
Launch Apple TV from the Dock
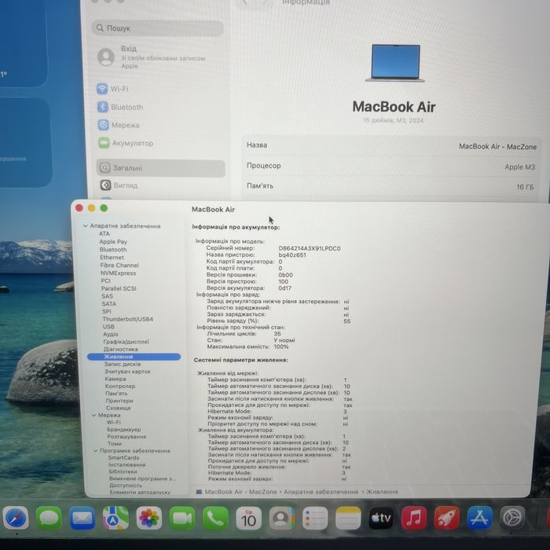pyautogui.click(x=381, y=518)
